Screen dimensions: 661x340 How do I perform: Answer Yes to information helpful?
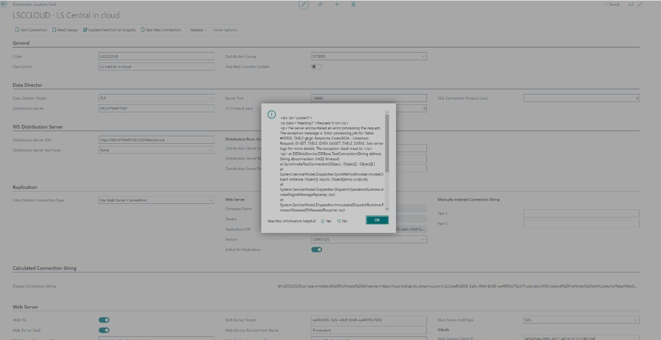[x=326, y=221]
